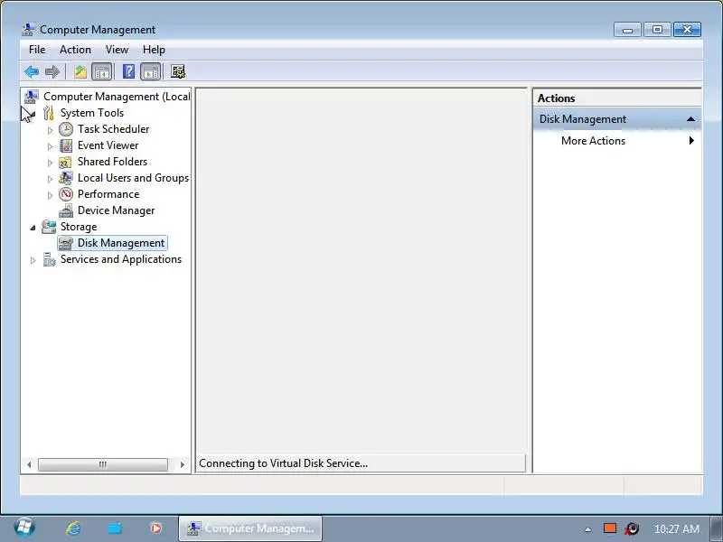This screenshot has height=542, width=723.
Task: Open the Action menu
Action: pos(75,50)
